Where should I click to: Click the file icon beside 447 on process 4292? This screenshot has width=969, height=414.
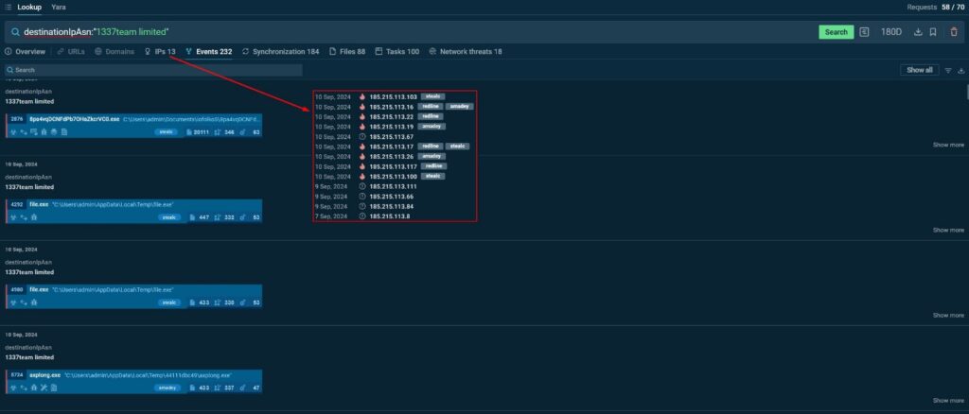(192, 217)
